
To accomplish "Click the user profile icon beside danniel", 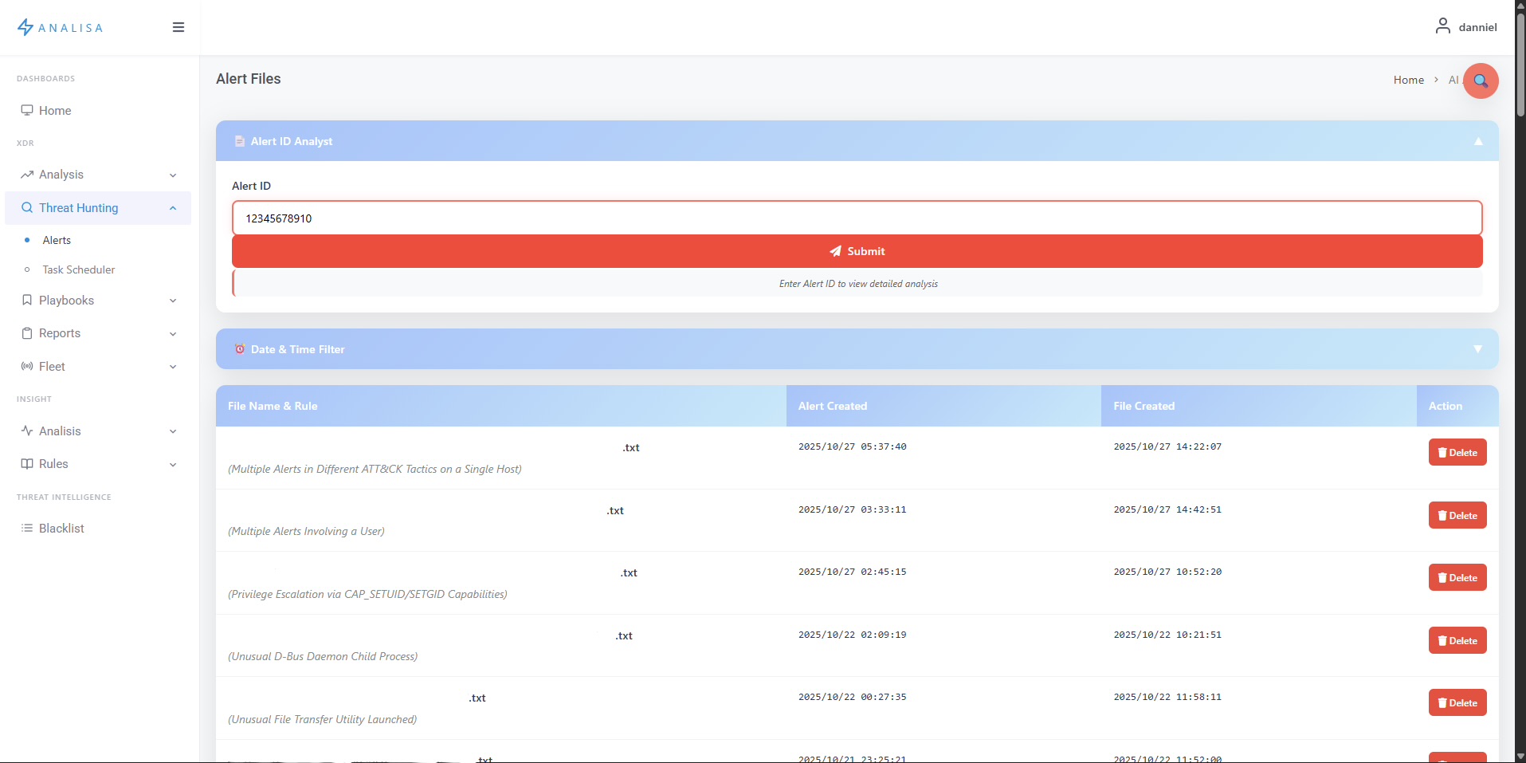I will coord(1443,26).
